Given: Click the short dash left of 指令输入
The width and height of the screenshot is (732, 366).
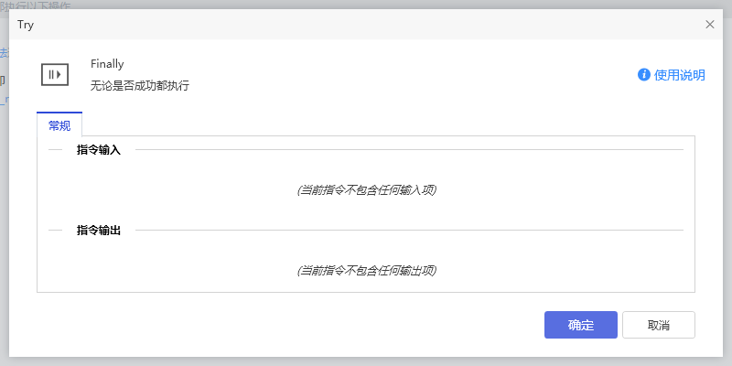Looking at the screenshot, I should point(55,150).
